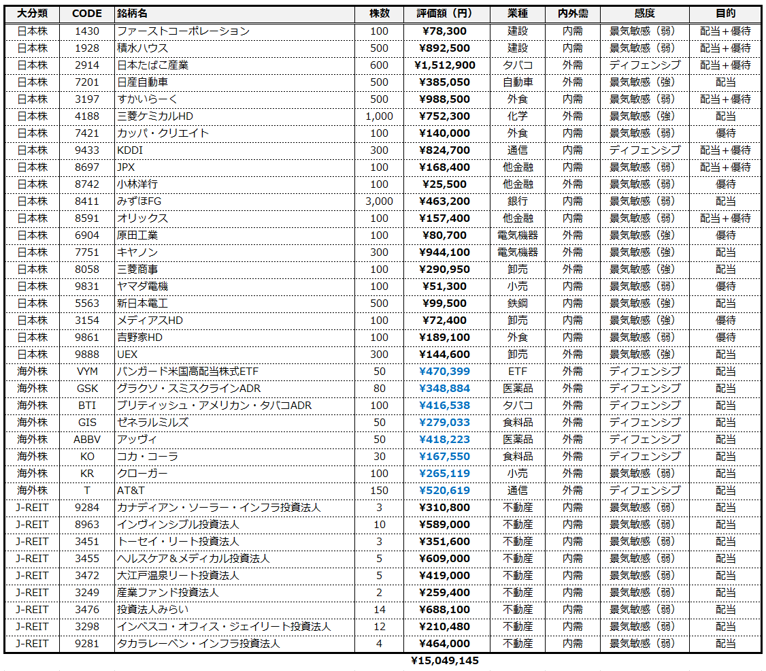Select the VYM code cell
766x671 pixels.
(x=87, y=372)
